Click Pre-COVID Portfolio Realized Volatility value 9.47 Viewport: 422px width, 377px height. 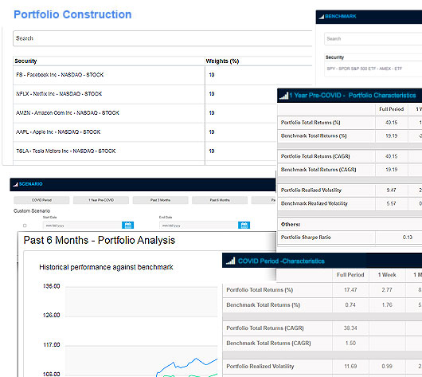(x=391, y=190)
